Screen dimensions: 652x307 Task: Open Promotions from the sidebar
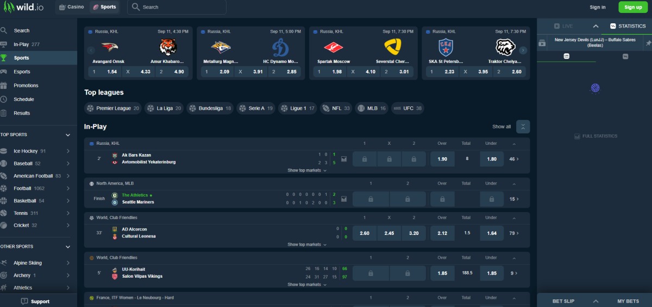(x=39, y=86)
